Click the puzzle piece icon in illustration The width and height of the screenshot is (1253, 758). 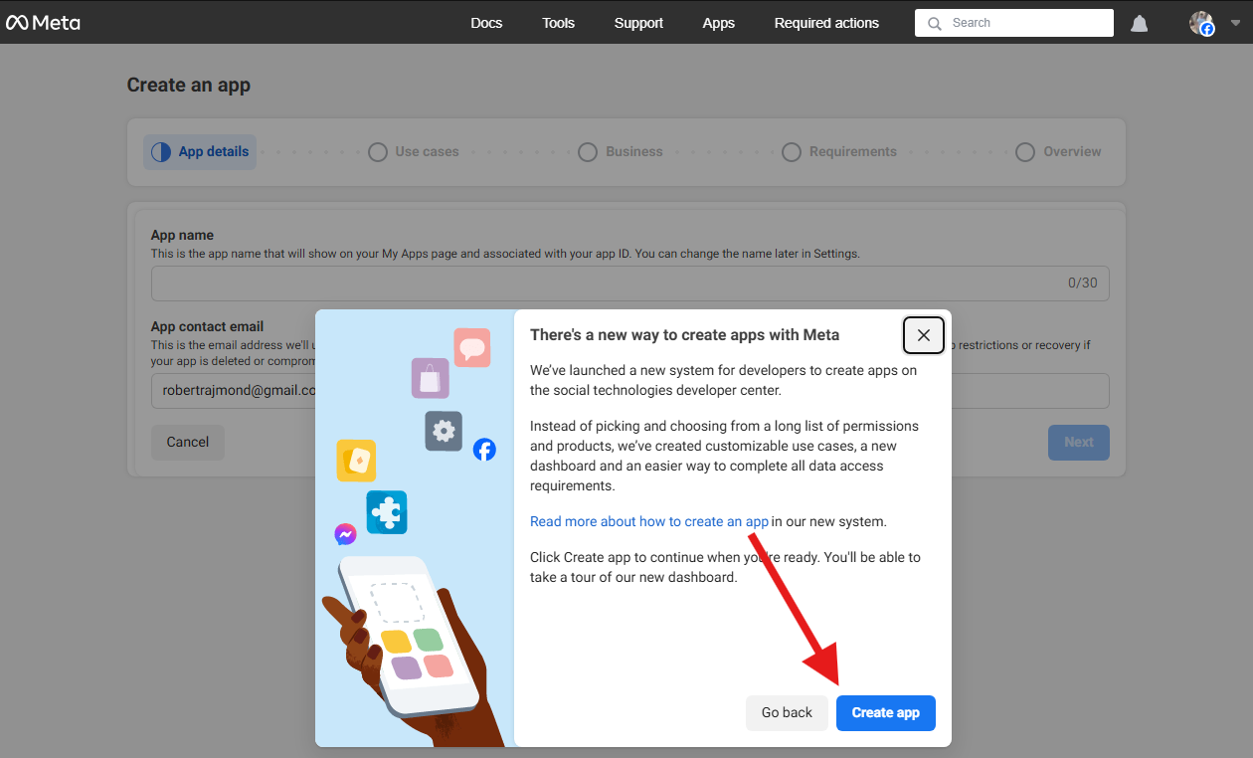[387, 512]
